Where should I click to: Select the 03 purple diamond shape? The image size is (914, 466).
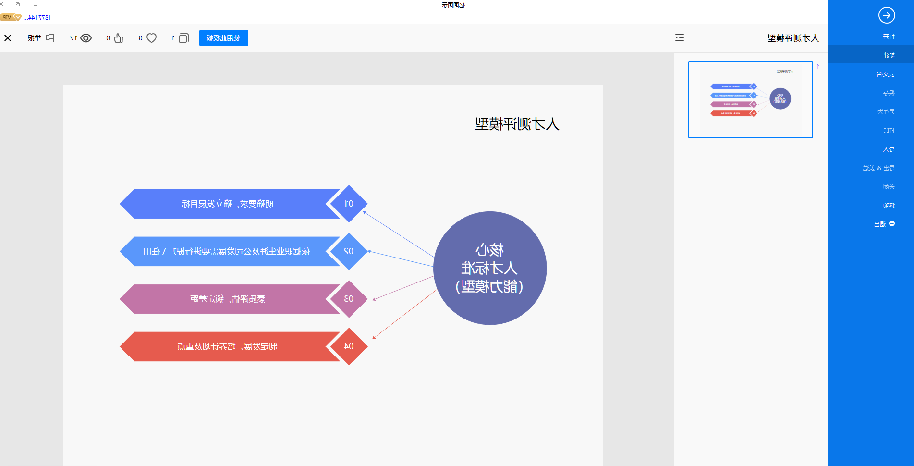(x=349, y=299)
